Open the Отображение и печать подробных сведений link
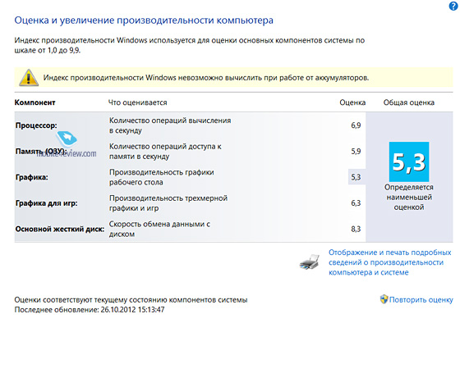The width and height of the screenshot is (460, 373). (390, 262)
